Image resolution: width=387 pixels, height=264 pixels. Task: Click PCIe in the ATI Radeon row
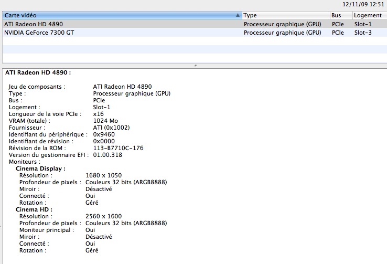338,24
